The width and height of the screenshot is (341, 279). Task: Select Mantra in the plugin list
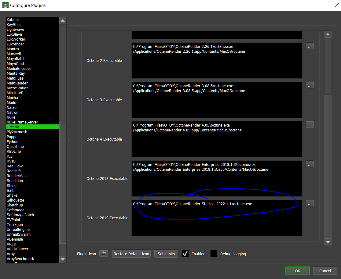coord(32,49)
